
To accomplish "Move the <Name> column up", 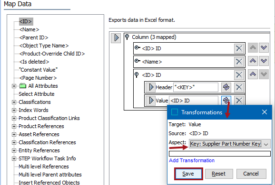I will [x=253, y=61].
